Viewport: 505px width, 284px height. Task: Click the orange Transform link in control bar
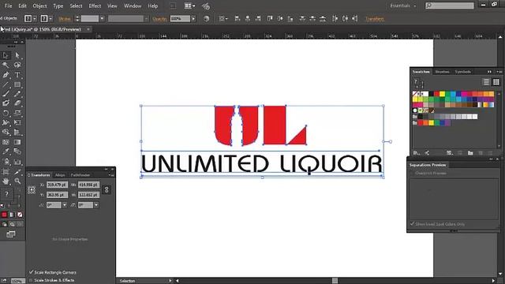(375, 19)
